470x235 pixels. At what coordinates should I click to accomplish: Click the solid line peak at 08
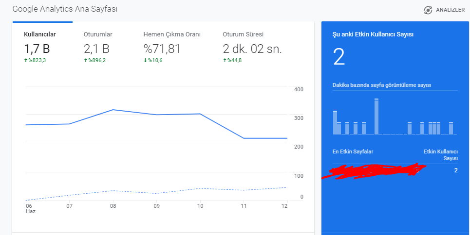click(113, 110)
